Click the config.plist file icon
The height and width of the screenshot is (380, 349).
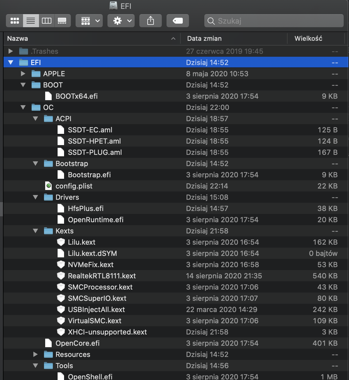49,186
